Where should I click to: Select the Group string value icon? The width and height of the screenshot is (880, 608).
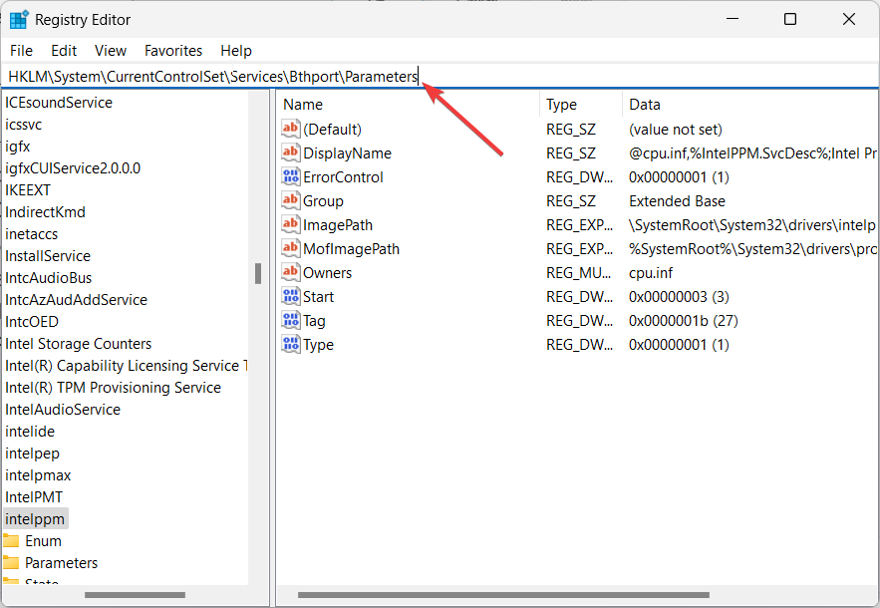290,200
